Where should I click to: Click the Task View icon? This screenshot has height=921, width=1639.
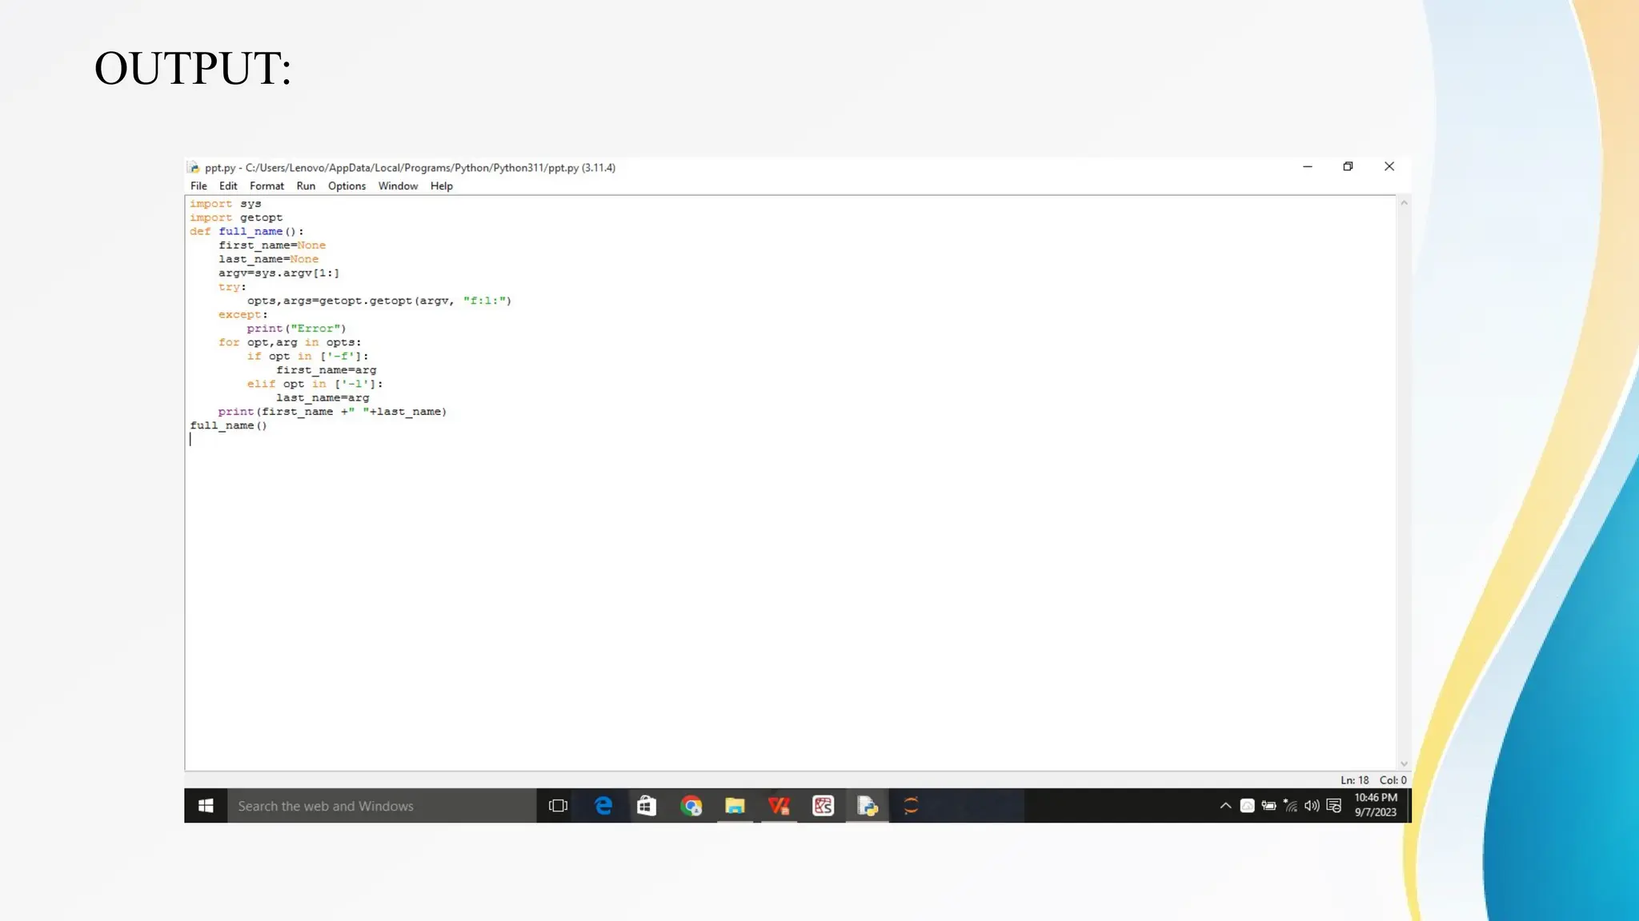pos(558,806)
